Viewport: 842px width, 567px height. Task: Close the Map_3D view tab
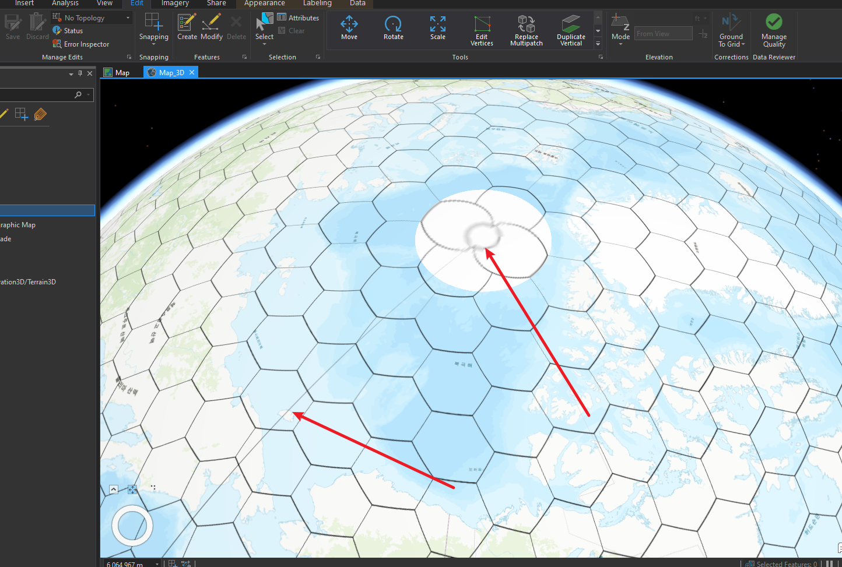click(192, 72)
